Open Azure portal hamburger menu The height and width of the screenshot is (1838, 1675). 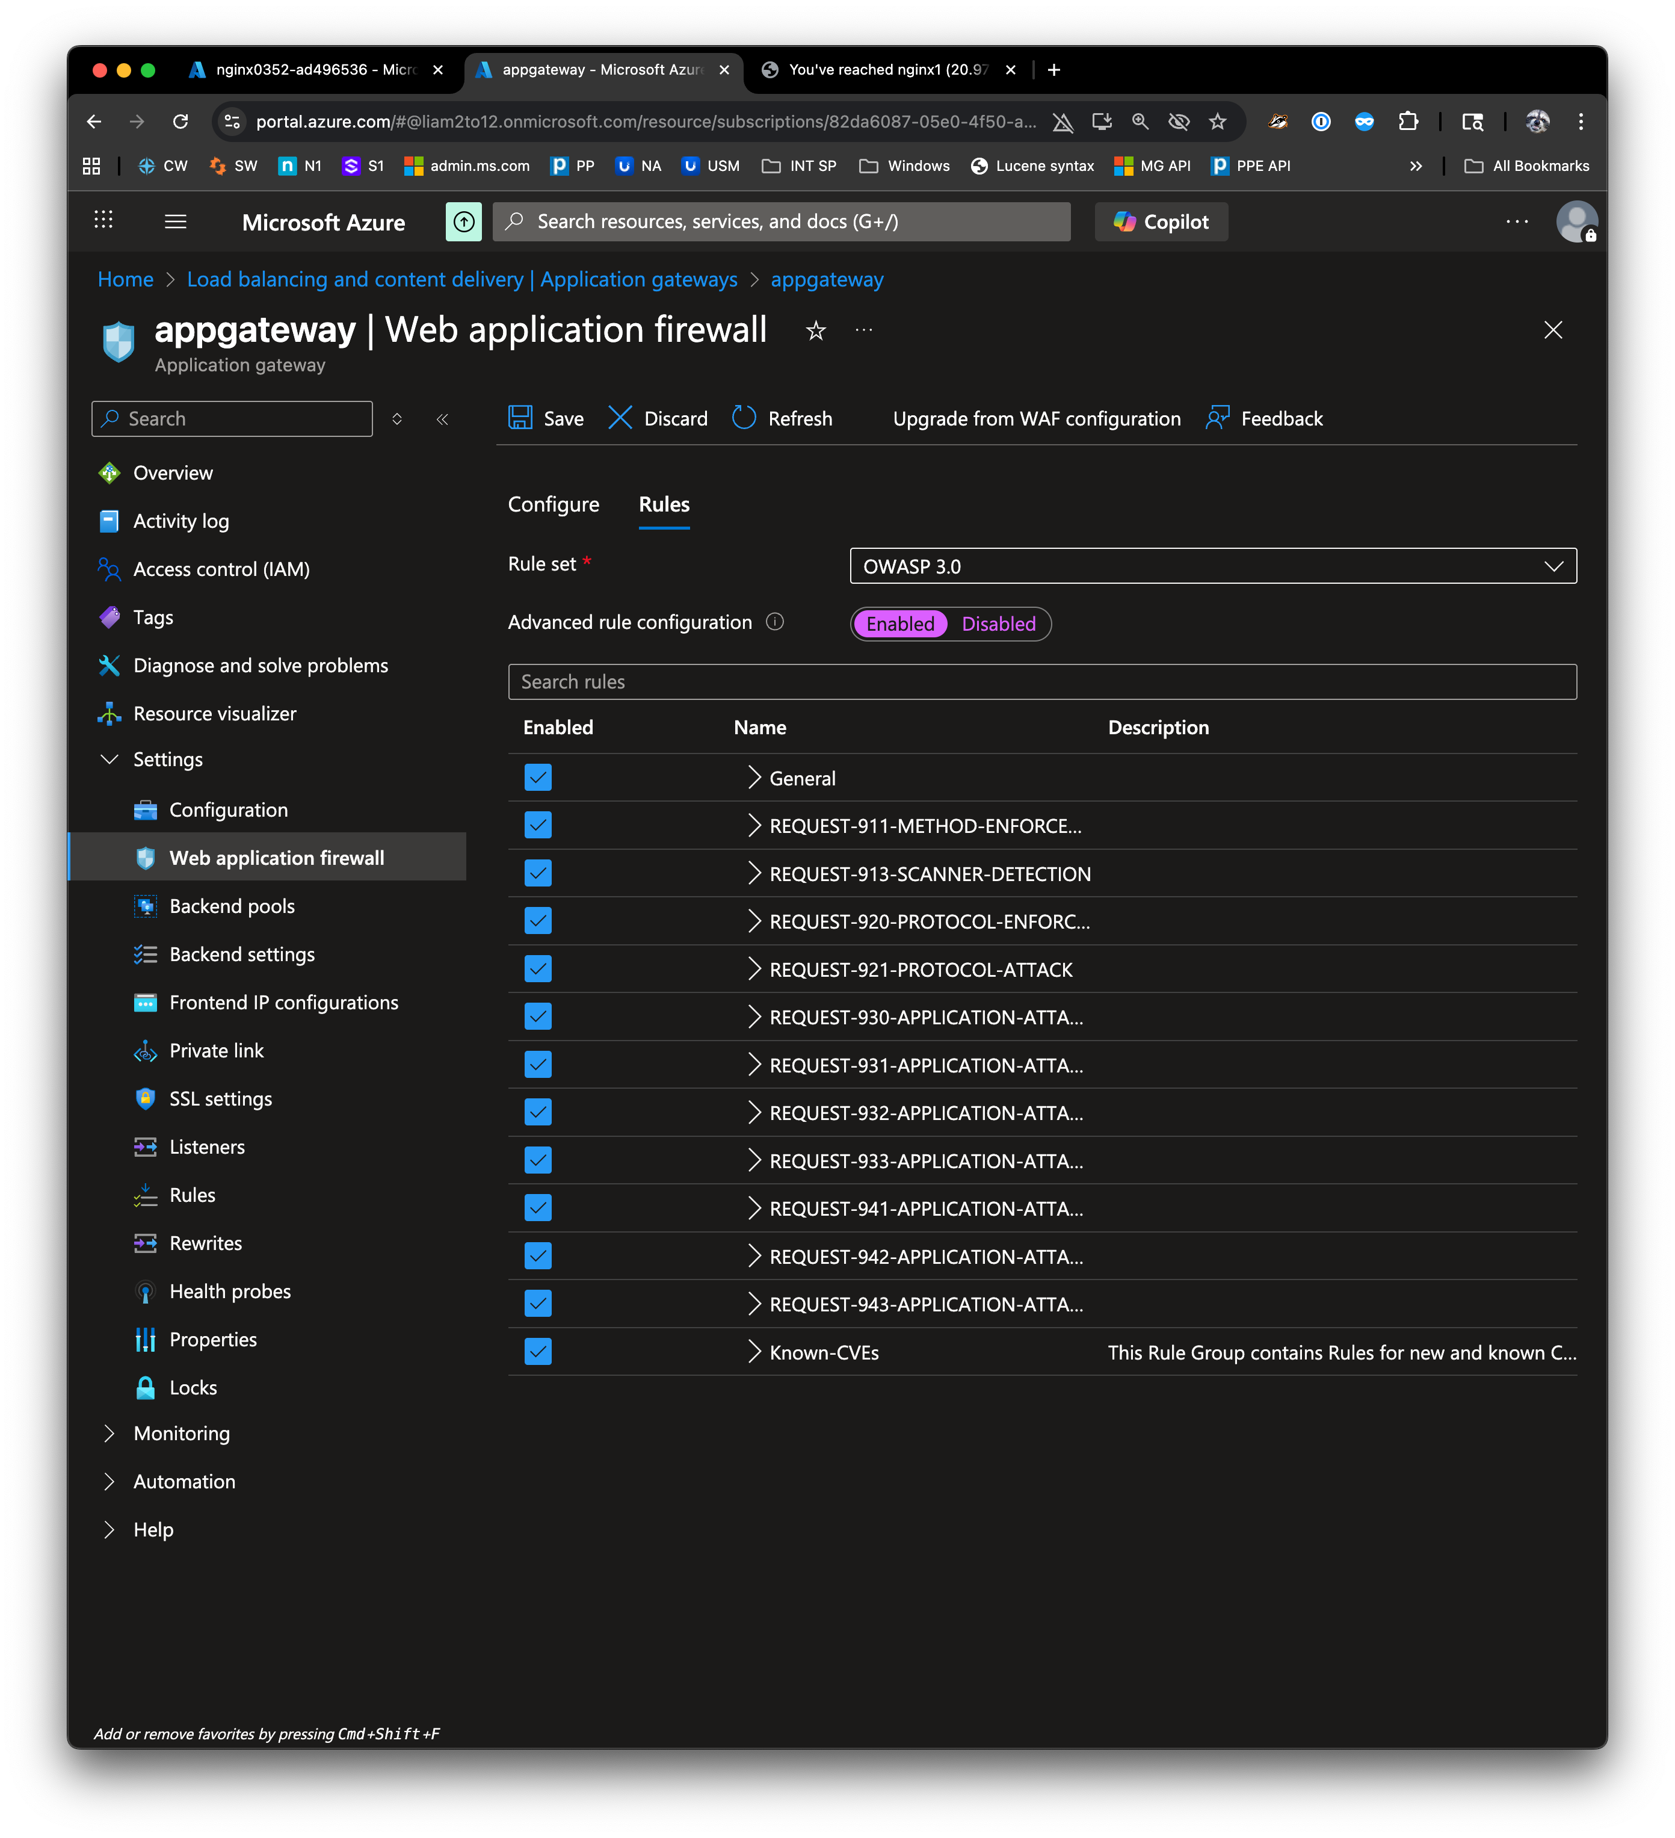tap(176, 221)
